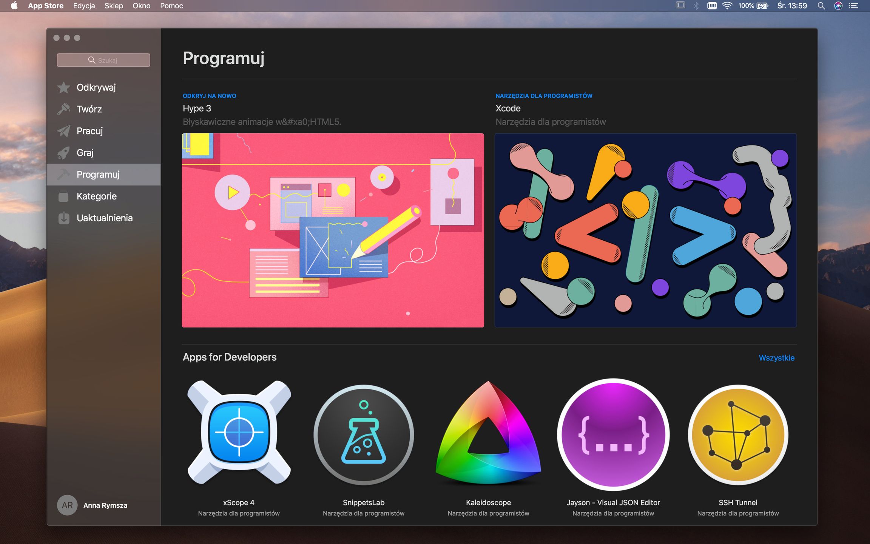Image resolution: width=870 pixels, height=544 pixels.
Task: Open the xScope 4 app icon
Action: pos(239,432)
